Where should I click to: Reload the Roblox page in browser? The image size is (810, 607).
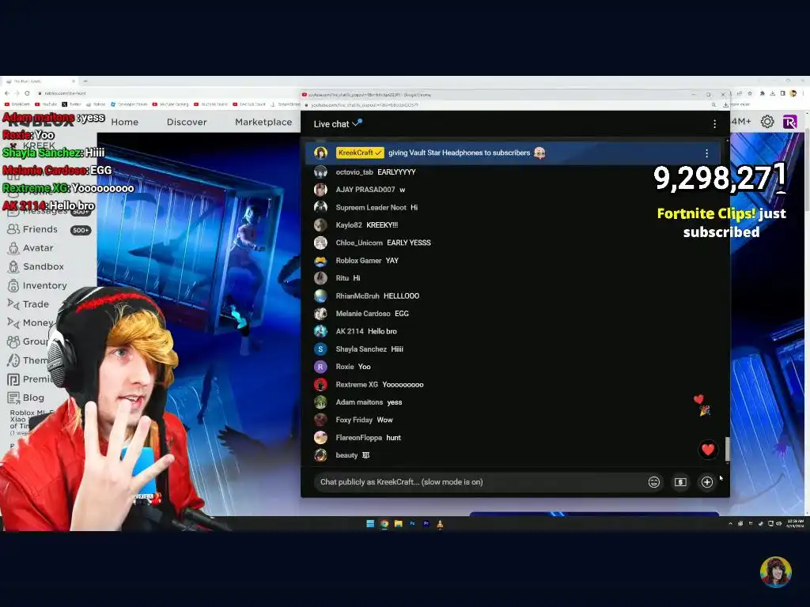click(27, 93)
